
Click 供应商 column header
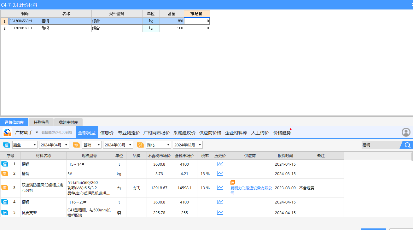tap(250, 156)
